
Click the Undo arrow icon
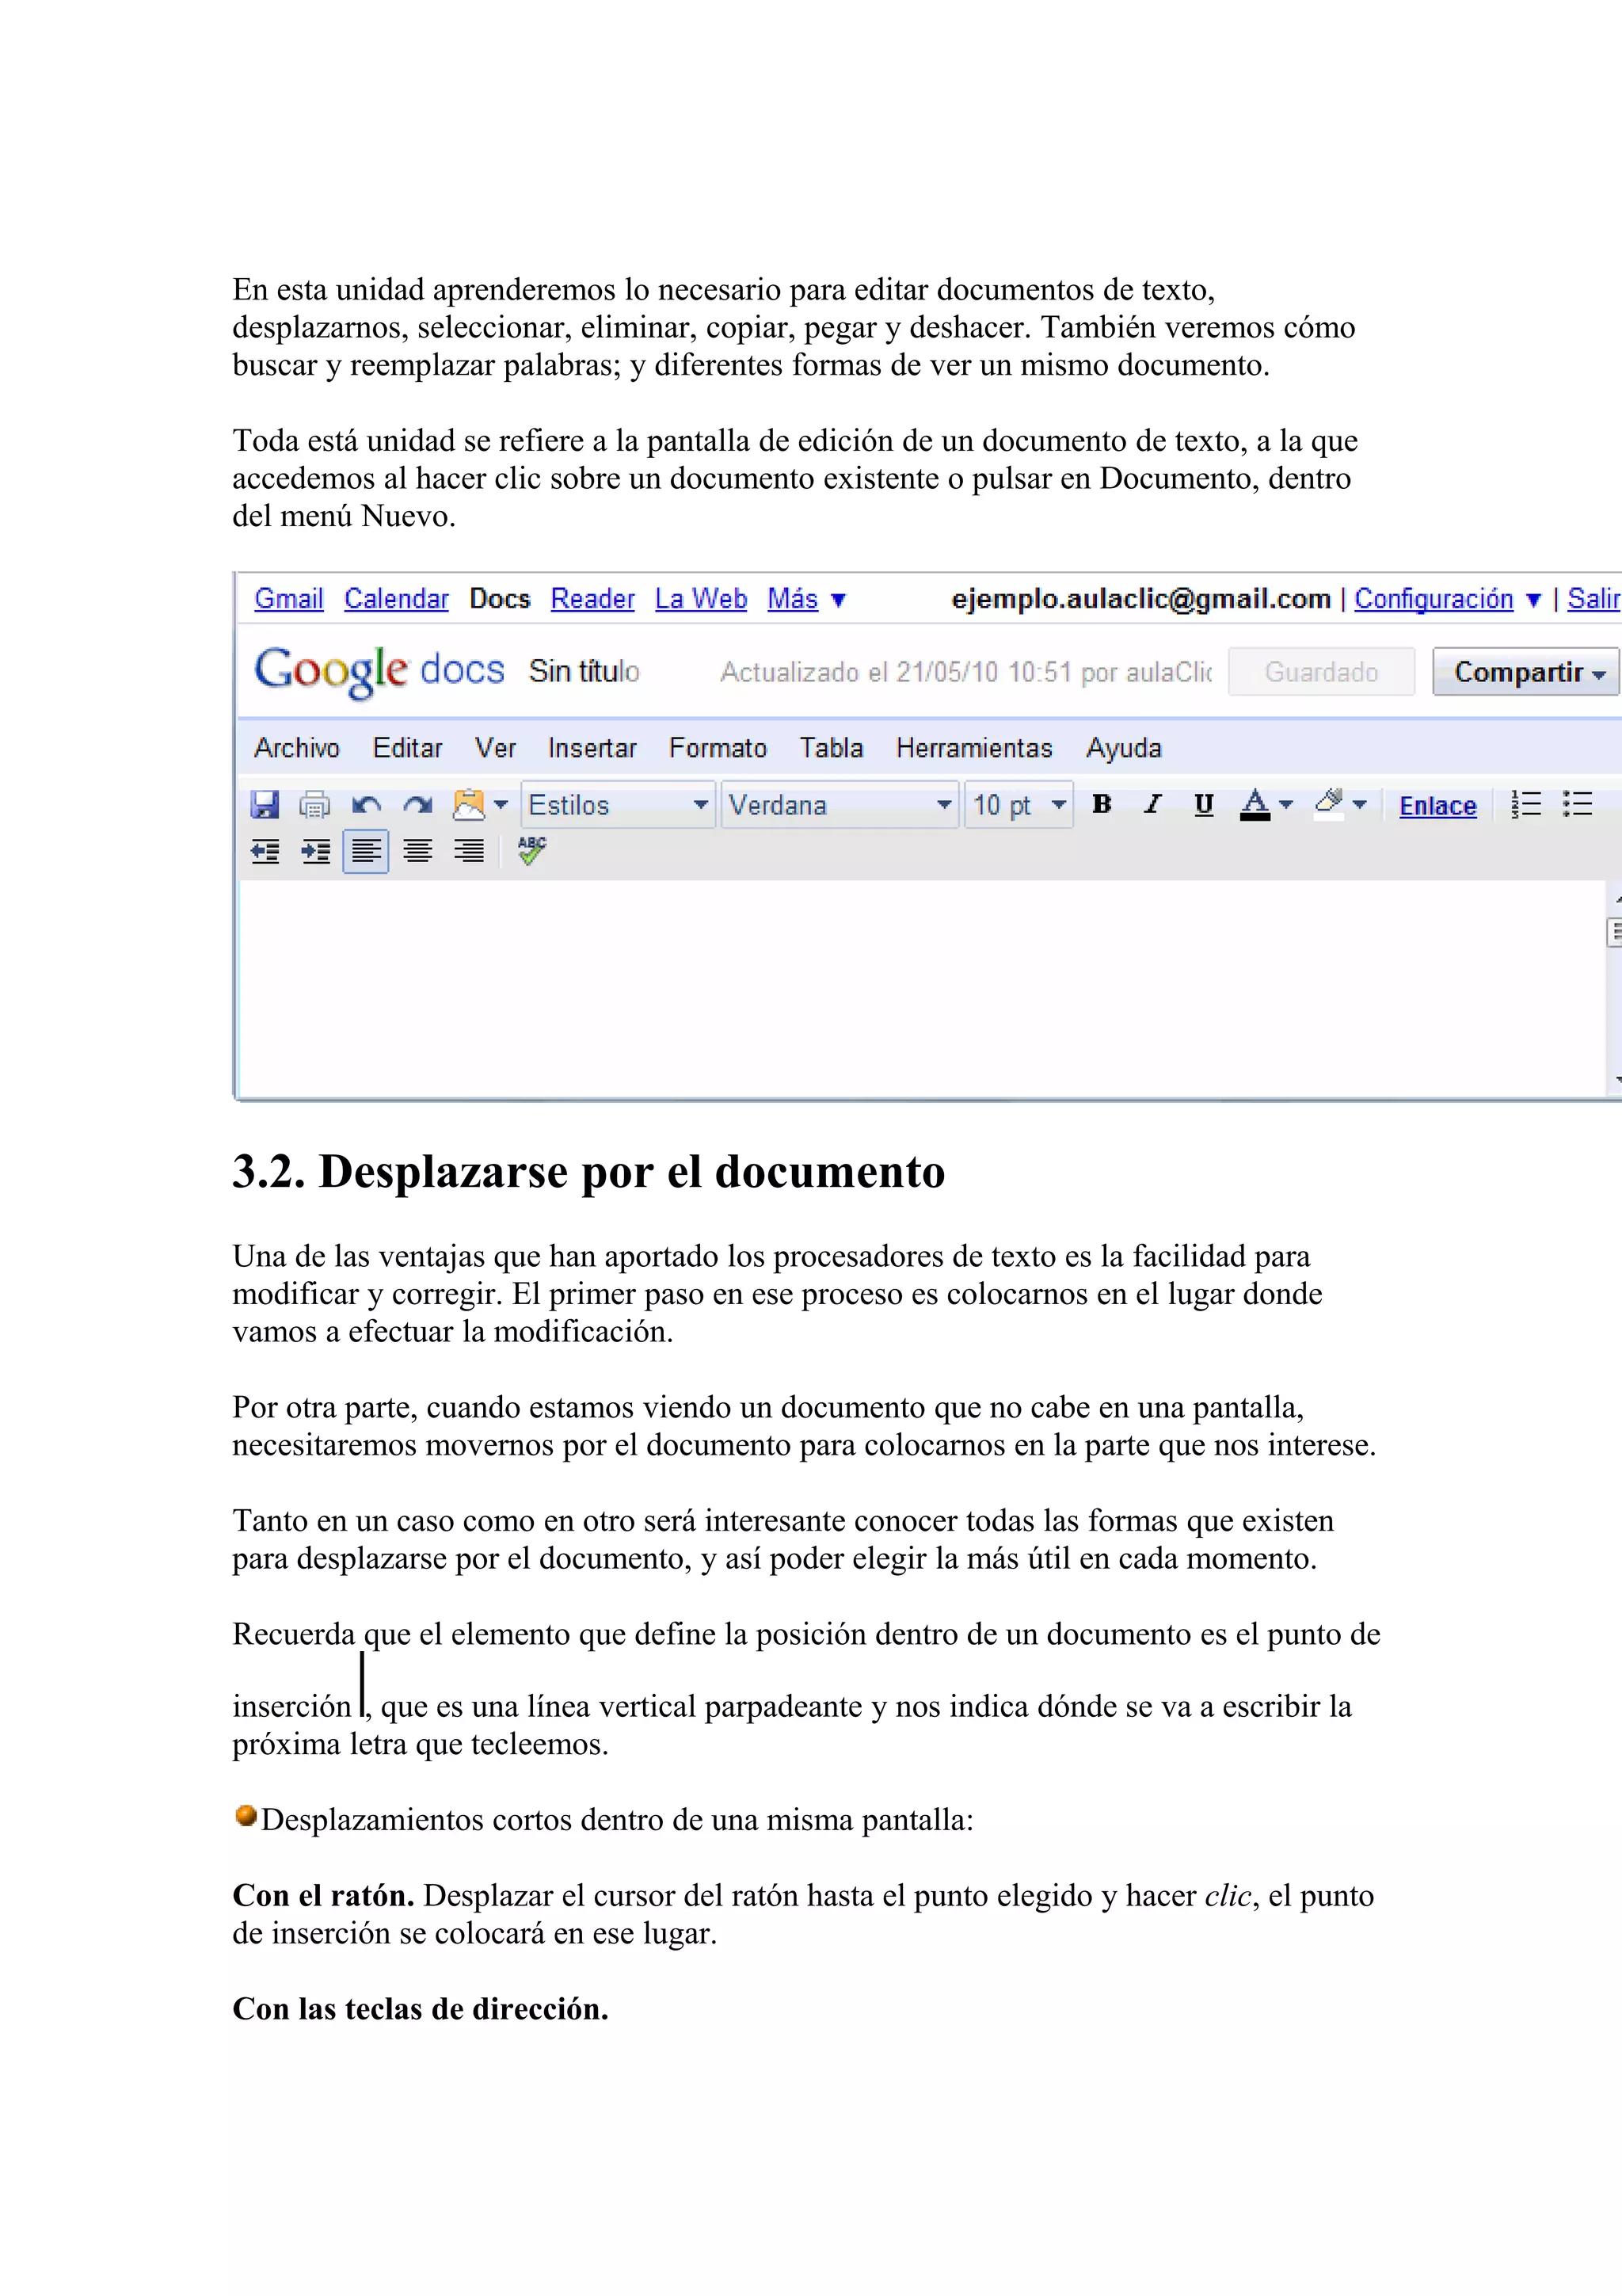pyautogui.click(x=367, y=805)
